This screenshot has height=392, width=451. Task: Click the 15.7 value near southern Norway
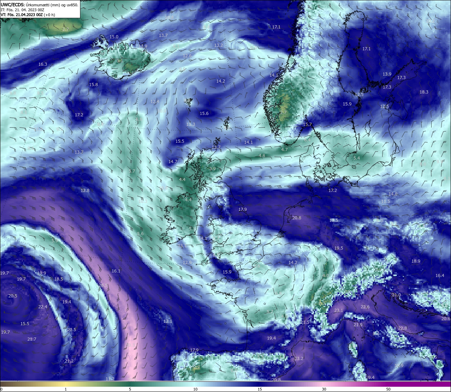(x=308, y=125)
